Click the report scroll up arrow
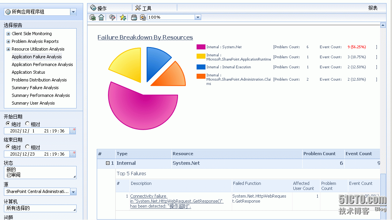This screenshot has height=220, width=392. [383, 25]
